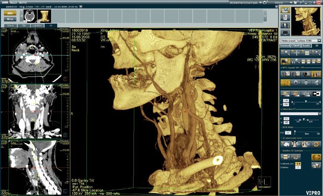Open the print icon in title bar
The height and width of the screenshot is (196, 323).
tap(265, 3)
